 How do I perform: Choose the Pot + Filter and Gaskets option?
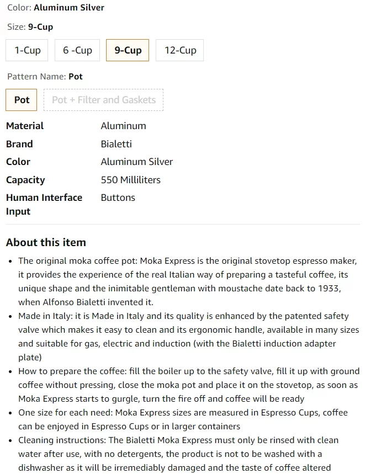coord(103,100)
